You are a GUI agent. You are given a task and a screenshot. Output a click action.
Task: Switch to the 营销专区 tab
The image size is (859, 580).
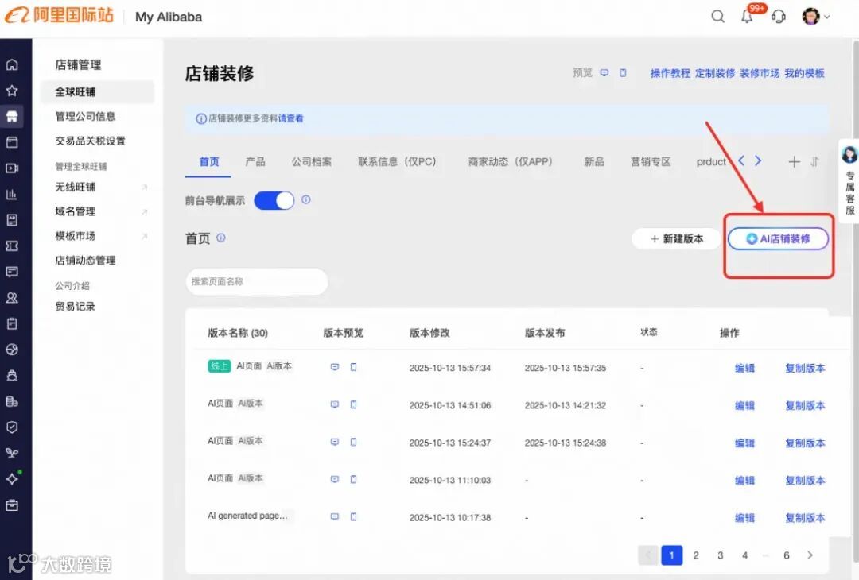click(x=651, y=162)
